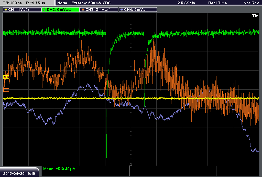Click the second empty measurement cell
This screenshot has width=262, height=177.
(151, 169)
